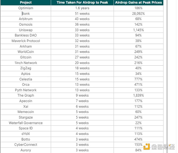This screenshot has height=153, width=178.
Task: Click the Airdrop Gains at Peak Prices header
Action: (x=138, y=2)
